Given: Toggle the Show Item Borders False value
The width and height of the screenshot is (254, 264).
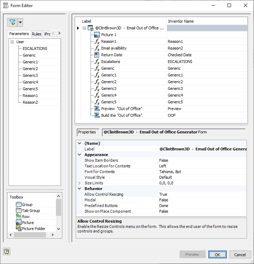Looking at the screenshot, I should tap(202, 160).
